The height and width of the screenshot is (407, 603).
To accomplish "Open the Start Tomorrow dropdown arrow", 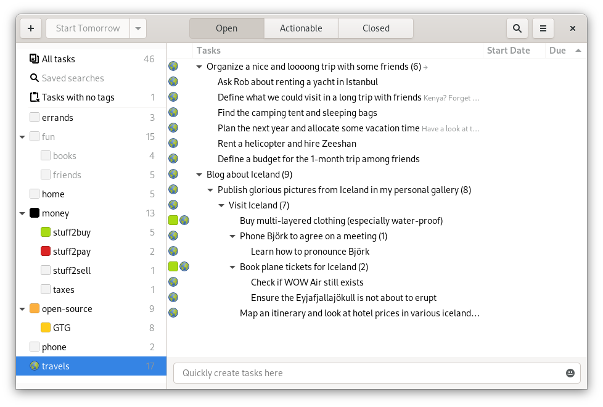I will 138,28.
